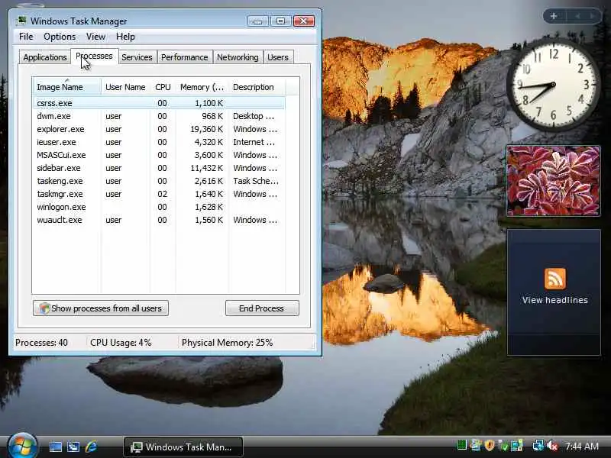Click the Processes: 40 status text

[x=41, y=343]
